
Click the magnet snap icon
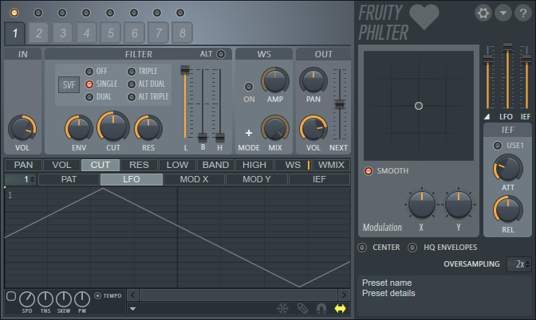(x=321, y=309)
